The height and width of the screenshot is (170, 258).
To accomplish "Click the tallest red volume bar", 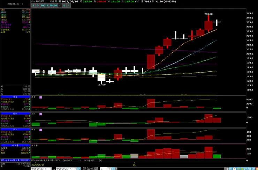I will click(x=208, y=153).
